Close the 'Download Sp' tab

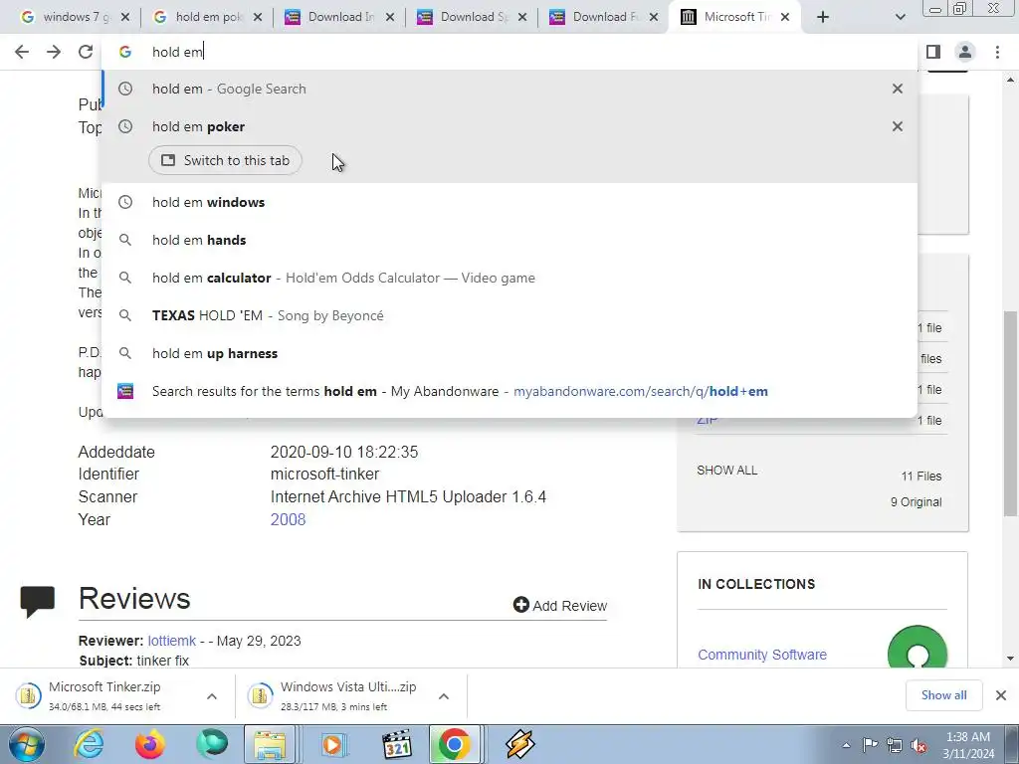coord(522,17)
